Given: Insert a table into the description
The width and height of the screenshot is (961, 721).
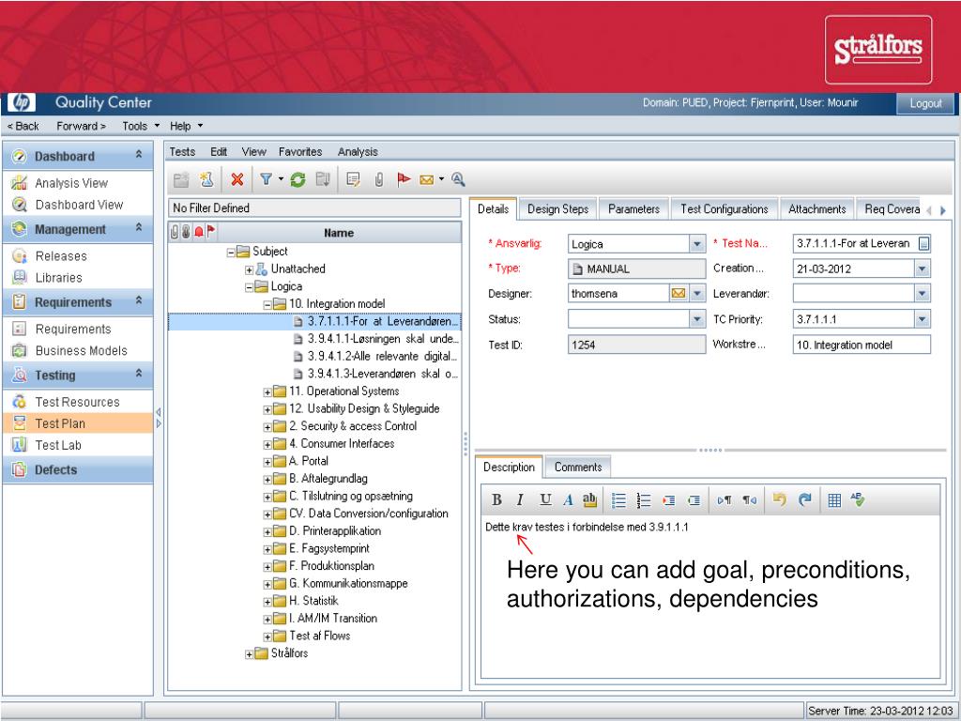Looking at the screenshot, I should 834,500.
